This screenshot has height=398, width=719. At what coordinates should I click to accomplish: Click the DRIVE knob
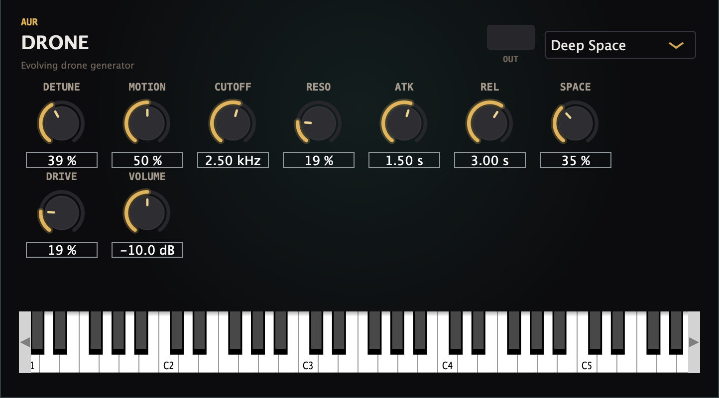(61, 212)
